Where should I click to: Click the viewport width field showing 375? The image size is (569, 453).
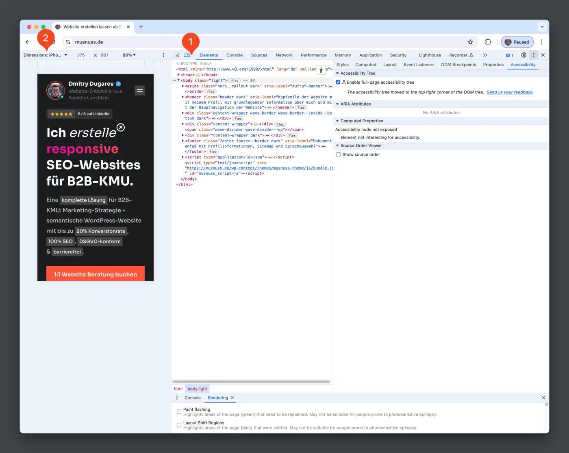81,55
